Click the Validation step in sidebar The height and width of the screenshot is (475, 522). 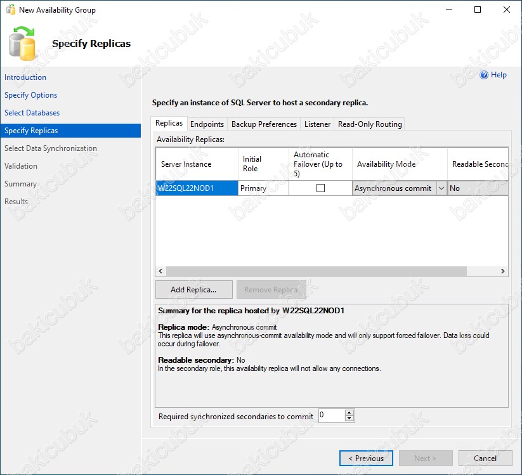click(x=21, y=166)
